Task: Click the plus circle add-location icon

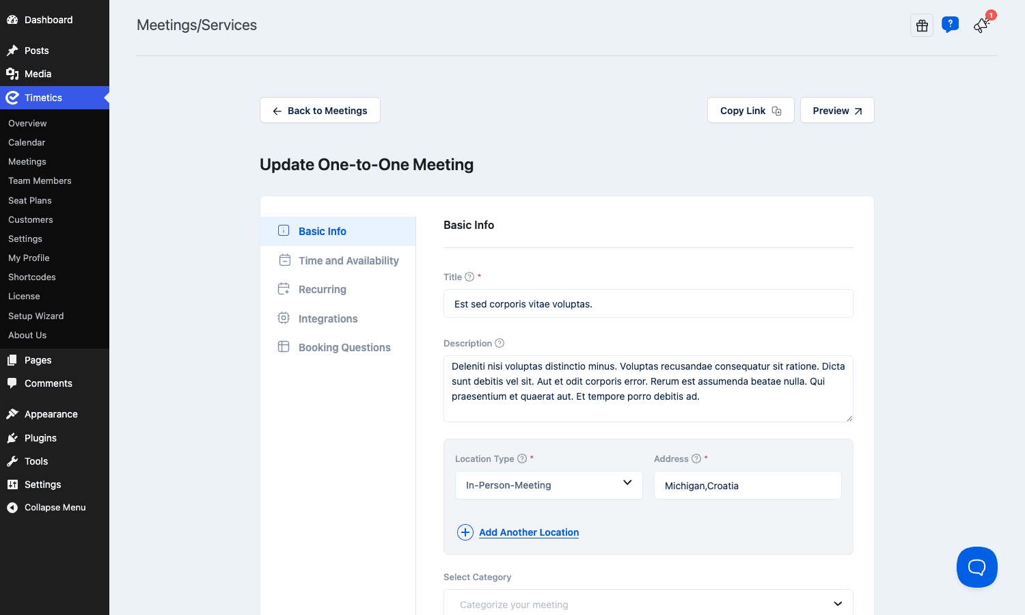Action: 465,532
